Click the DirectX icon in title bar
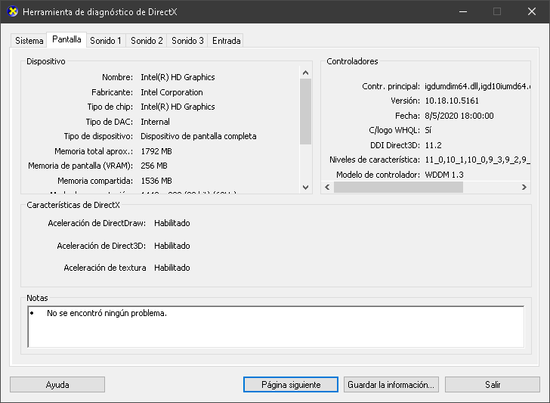The image size is (550, 403). pyautogui.click(x=12, y=11)
